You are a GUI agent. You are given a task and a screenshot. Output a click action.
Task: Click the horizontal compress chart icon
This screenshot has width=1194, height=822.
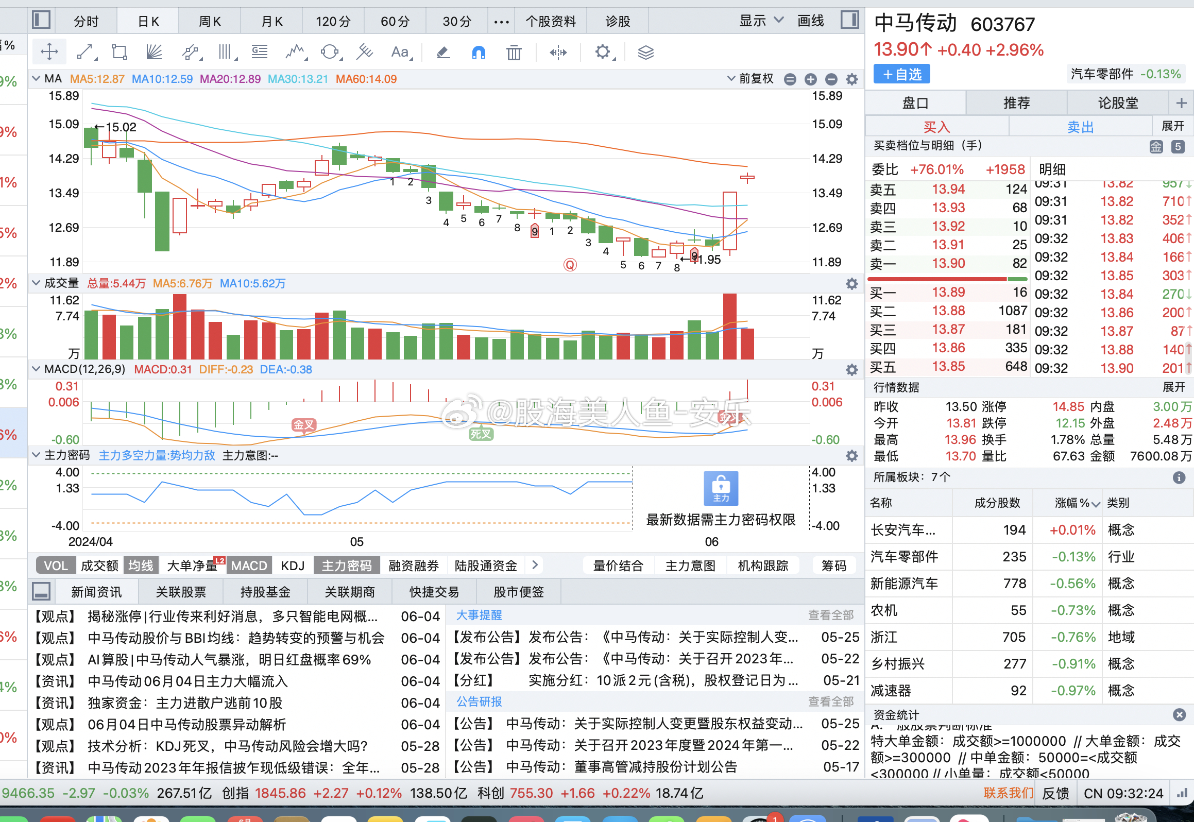(558, 52)
